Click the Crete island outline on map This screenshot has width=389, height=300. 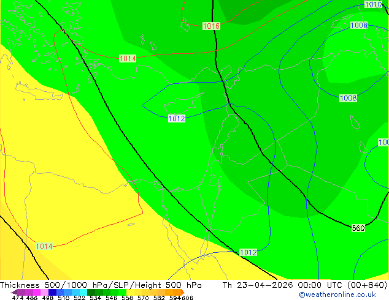point(39,92)
